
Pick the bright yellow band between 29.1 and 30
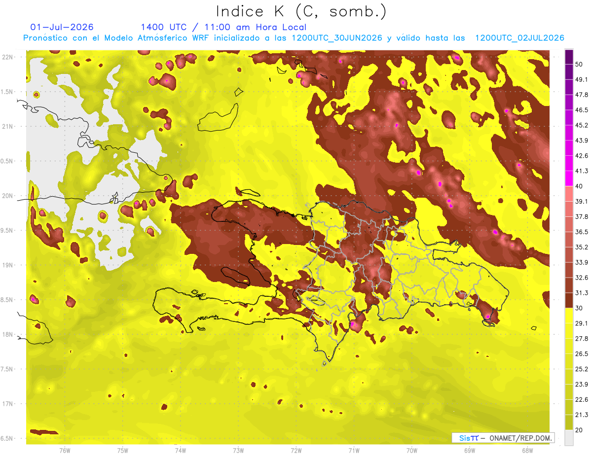[569, 316]
